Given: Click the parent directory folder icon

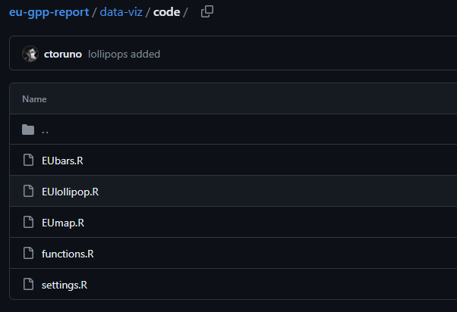Looking at the screenshot, I should (28, 129).
